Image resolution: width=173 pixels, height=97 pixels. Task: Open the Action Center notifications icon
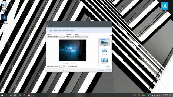pyautogui.click(x=170, y=95)
